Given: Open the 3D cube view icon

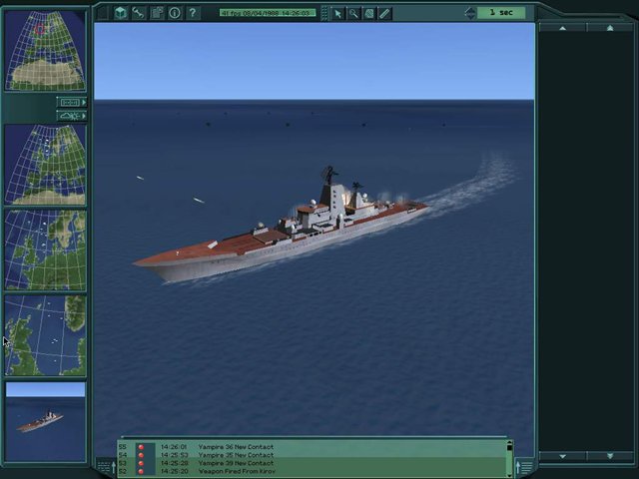Looking at the screenshot, I should tap(121, 13).
